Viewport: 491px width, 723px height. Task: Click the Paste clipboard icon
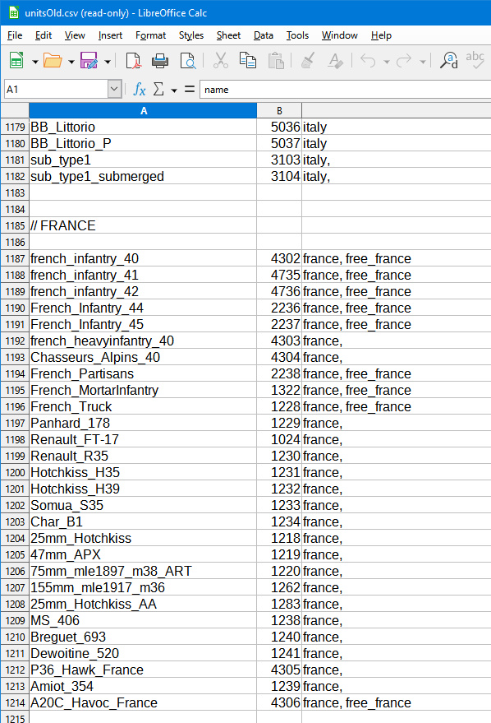[x=276, y=60]
